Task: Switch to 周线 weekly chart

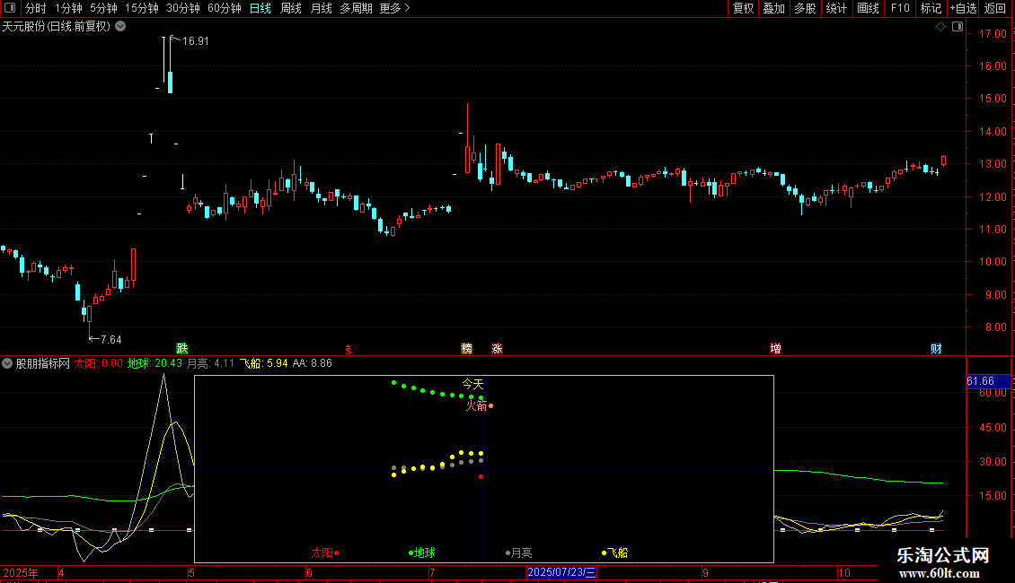Action: point(291,8)
